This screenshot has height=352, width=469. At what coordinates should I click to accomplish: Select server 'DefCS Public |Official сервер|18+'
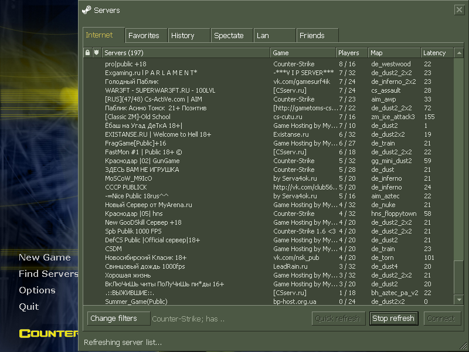(x=269, y=240)
